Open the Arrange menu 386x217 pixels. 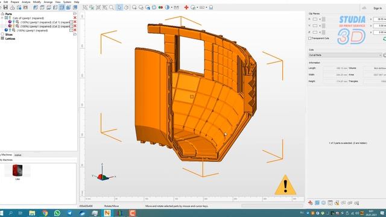pyautogui.click(x=48, y=2)
